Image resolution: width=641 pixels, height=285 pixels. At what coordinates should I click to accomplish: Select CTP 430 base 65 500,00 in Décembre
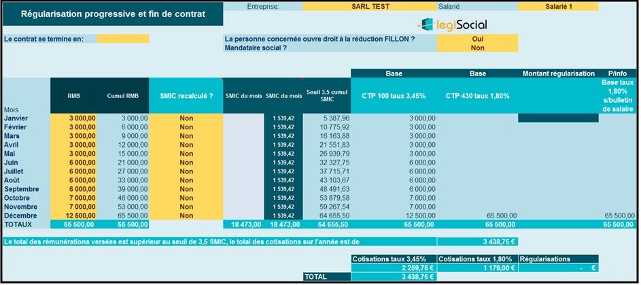click(477, 216)
